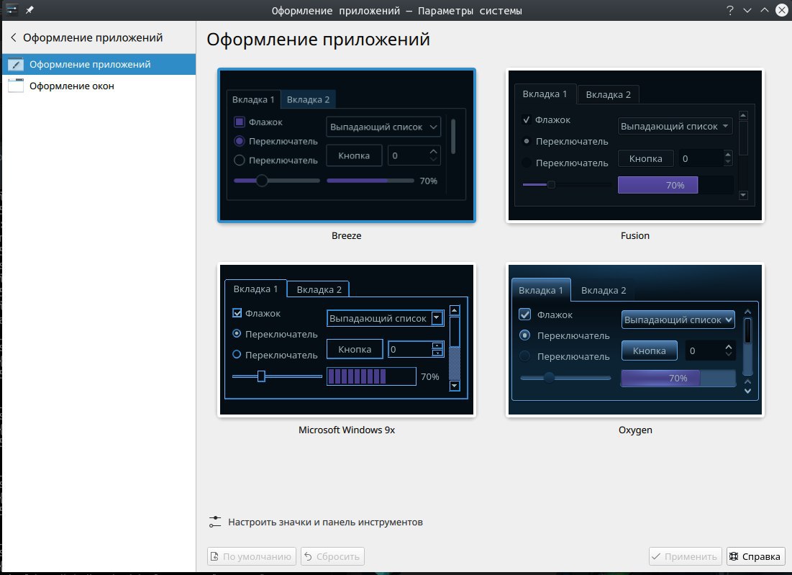Click the sliders icon next to Настроить значки
Viewport: 792px width, 575px height.
click(215, 522)
